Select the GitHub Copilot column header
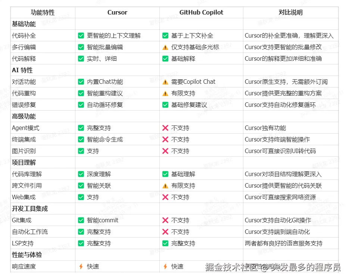This screenshot has width=349, height=280. pyautogui.click(x=201, y=12)
